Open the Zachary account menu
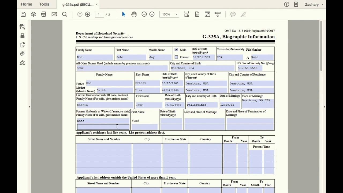The height and width of the screenshot is (193, 343). (314, 4)
